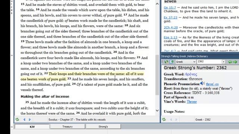239x134 pixels.
Task: Open the Strong's number history dropdown arrow
Action: click(223, 62)
